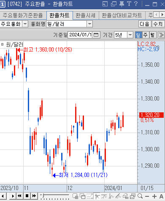Click the T font size icon

click(x=129, y=4)
